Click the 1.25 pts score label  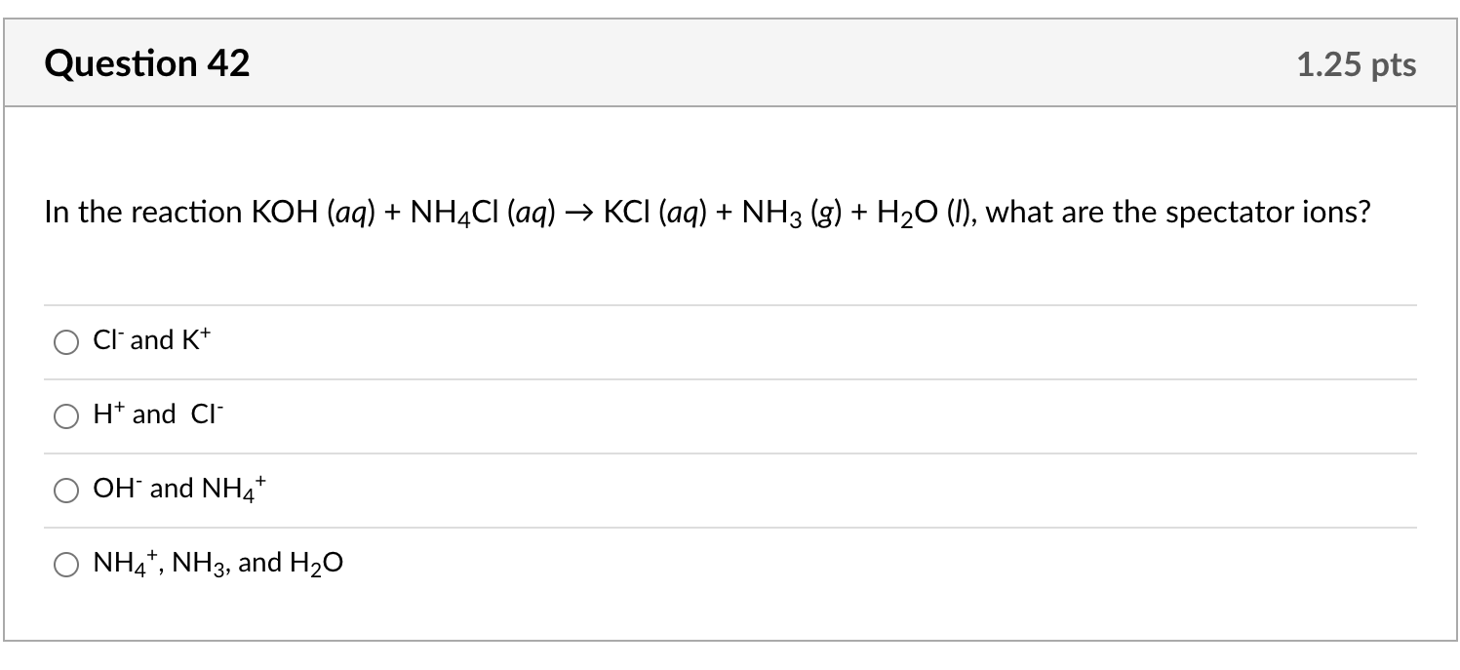click(1357, 64)
